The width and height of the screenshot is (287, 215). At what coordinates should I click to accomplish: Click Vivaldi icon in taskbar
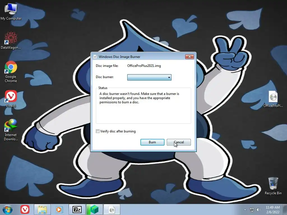pos(25,209)
